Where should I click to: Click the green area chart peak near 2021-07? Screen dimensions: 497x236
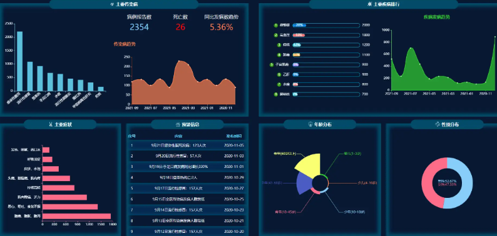411,48
